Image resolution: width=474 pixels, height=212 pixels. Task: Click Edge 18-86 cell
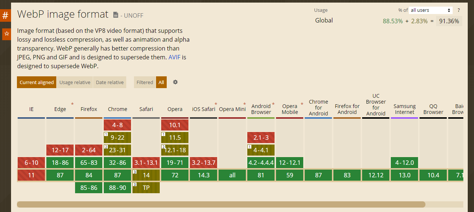(x=60, y=163)
